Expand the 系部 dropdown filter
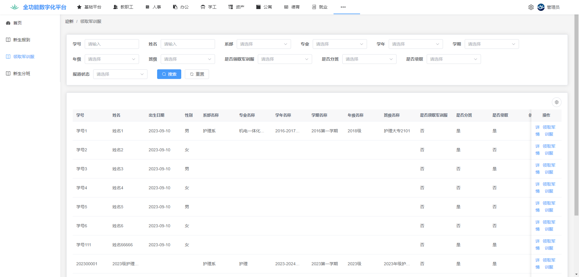The width and height of the screenshot is (579, 277). pos(264,44)
